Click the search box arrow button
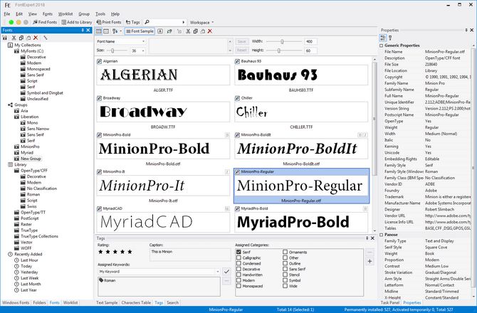477x313 pixels. pos(184,22)
